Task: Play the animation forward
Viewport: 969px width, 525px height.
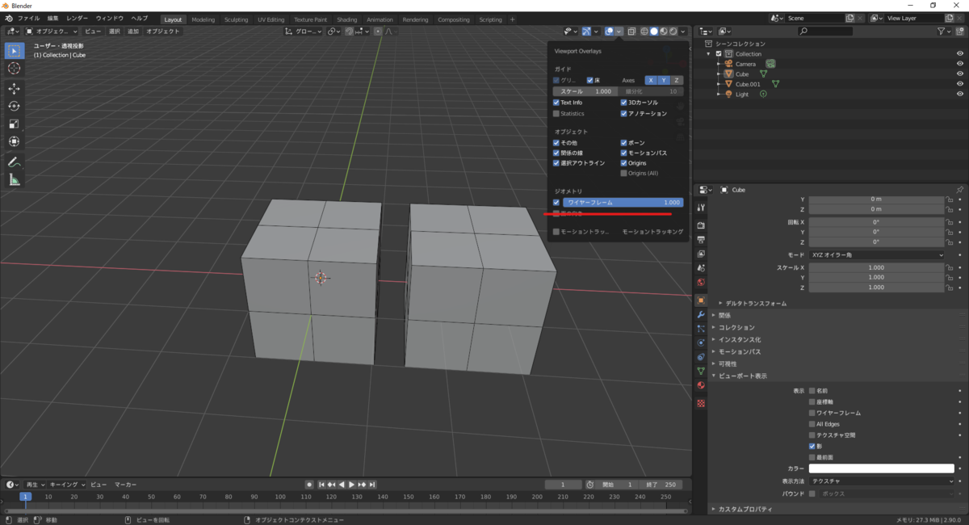Action: tap(352, 485)
